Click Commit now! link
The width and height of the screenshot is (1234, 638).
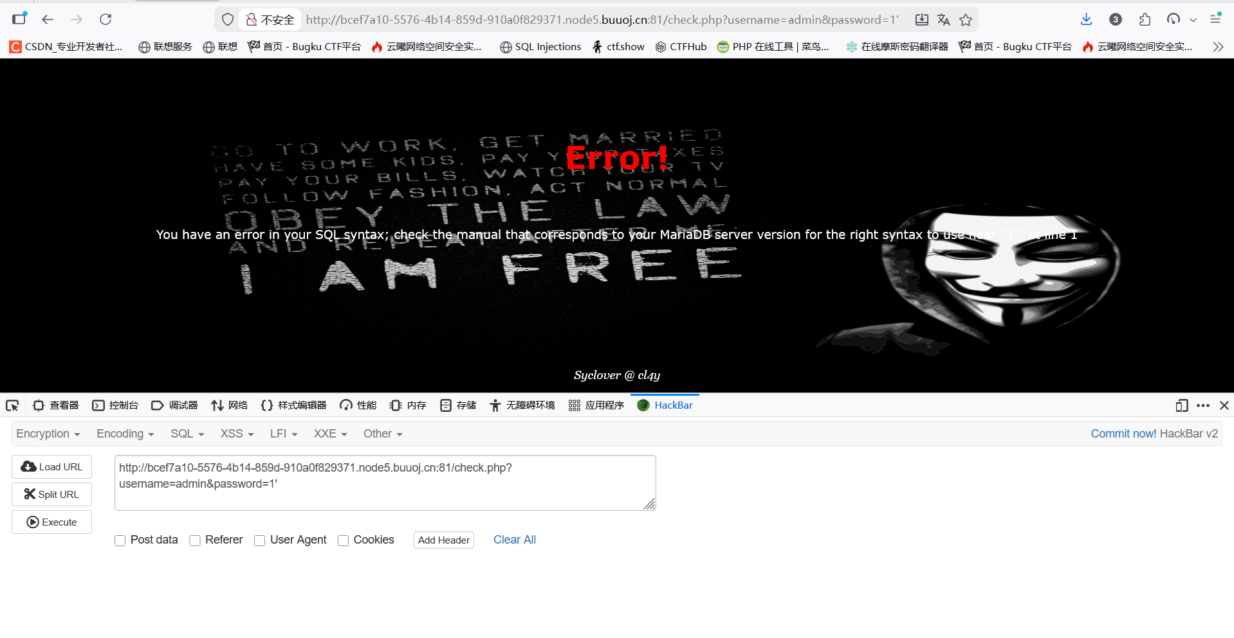click(1123, 434)
